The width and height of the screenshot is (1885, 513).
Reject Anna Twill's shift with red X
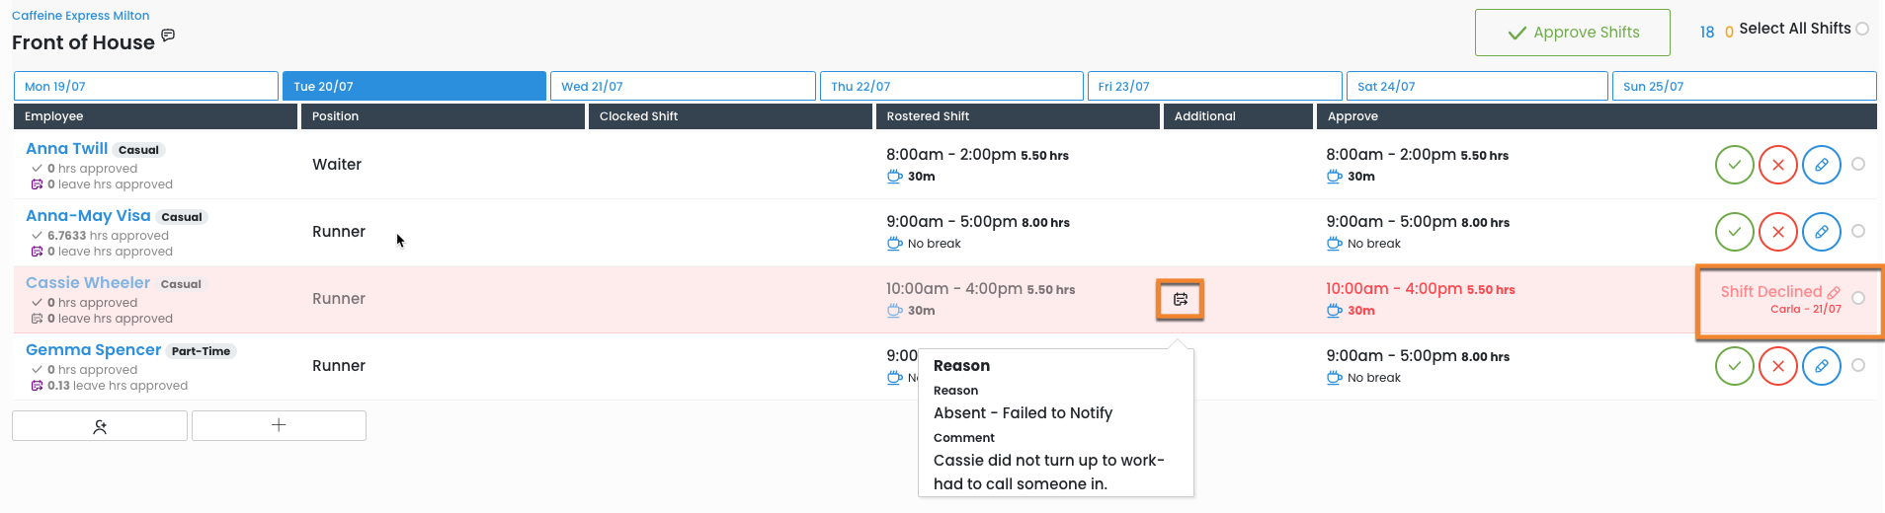pos(1777,165)
